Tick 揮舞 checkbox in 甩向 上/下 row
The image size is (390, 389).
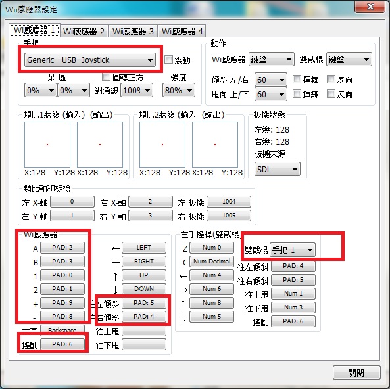pos(297,94)
